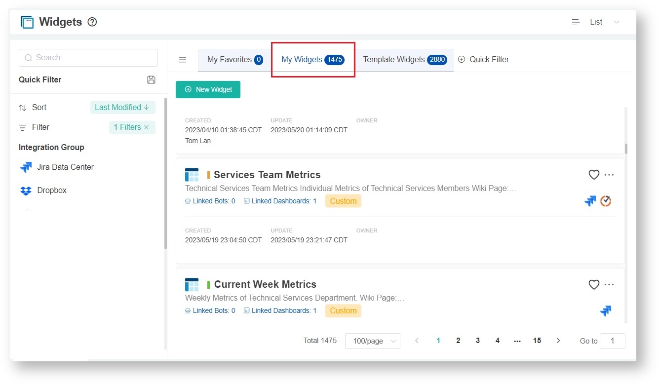This screenshot has height=385, width=660.
Task: Create a widget with New Widget button
Action: (x=208, y=90)
